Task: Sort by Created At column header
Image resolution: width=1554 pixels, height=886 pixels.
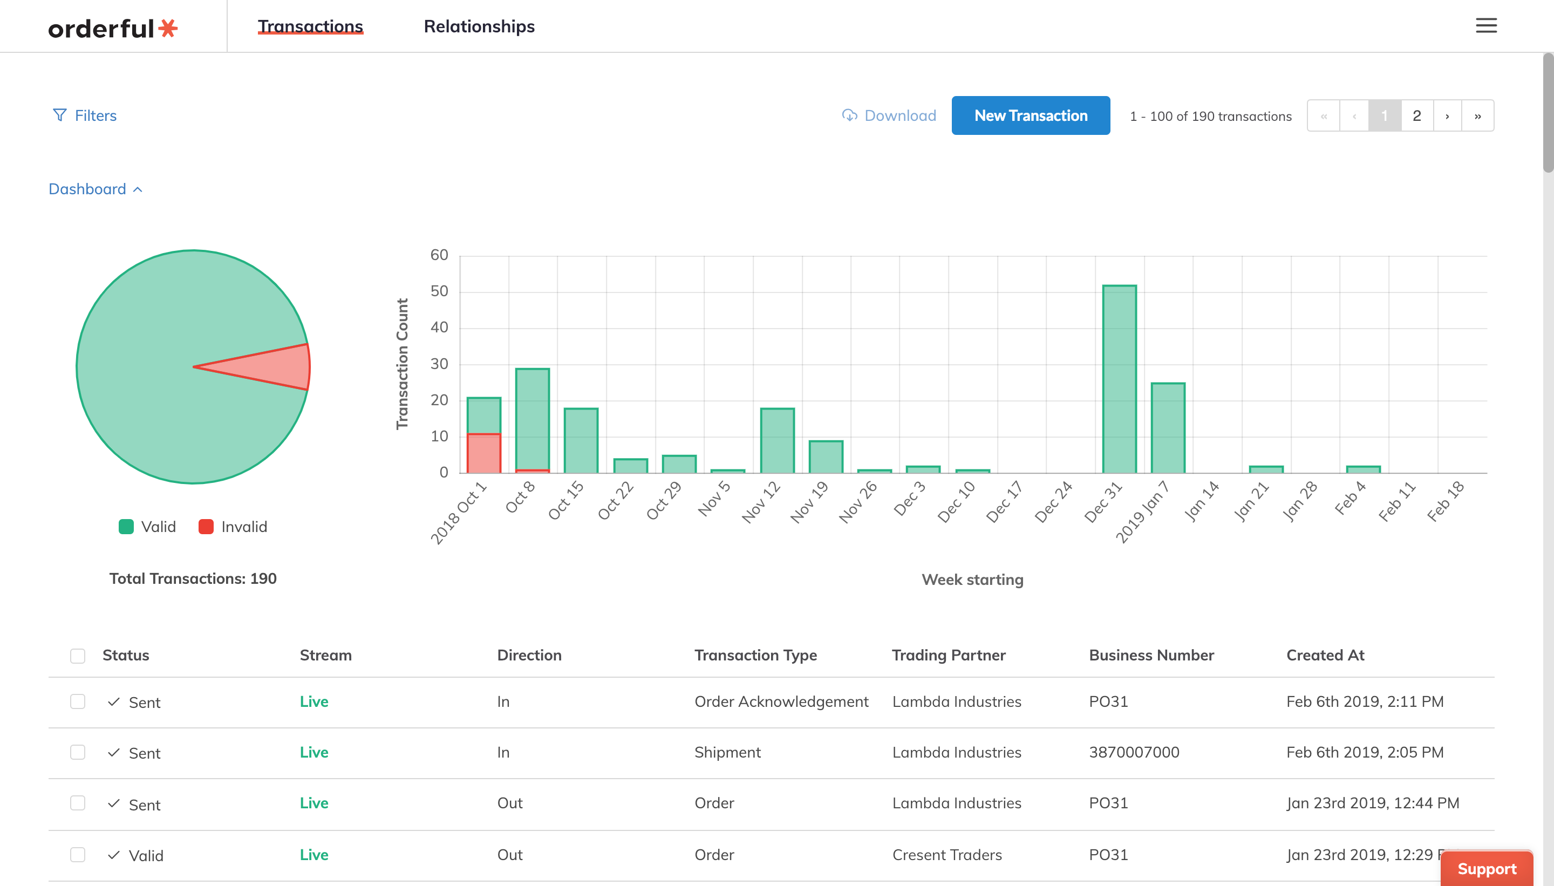Action: pos(1325,656)
